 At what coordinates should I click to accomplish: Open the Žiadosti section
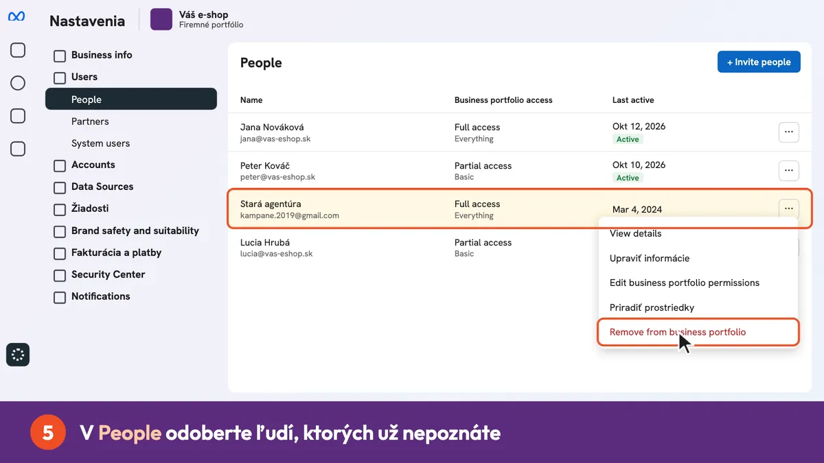click(90, 209)
